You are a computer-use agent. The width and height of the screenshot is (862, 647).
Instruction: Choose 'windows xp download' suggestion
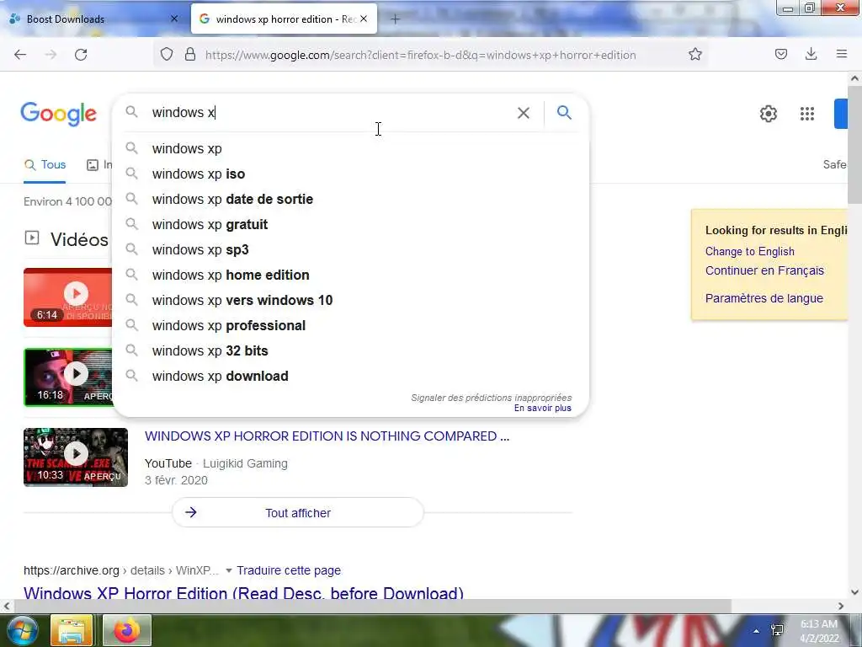click(352, 377)
